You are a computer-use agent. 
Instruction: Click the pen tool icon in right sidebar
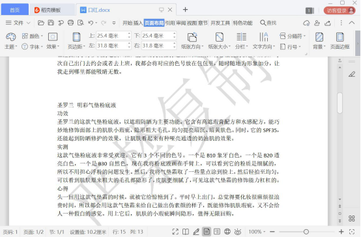pos(352,74)
